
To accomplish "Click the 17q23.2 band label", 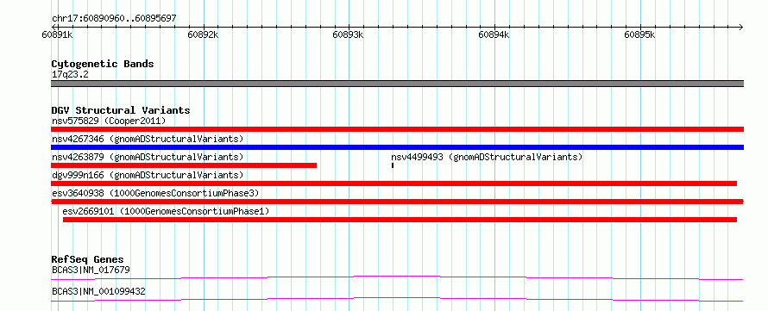I will [x=70, y=75].
